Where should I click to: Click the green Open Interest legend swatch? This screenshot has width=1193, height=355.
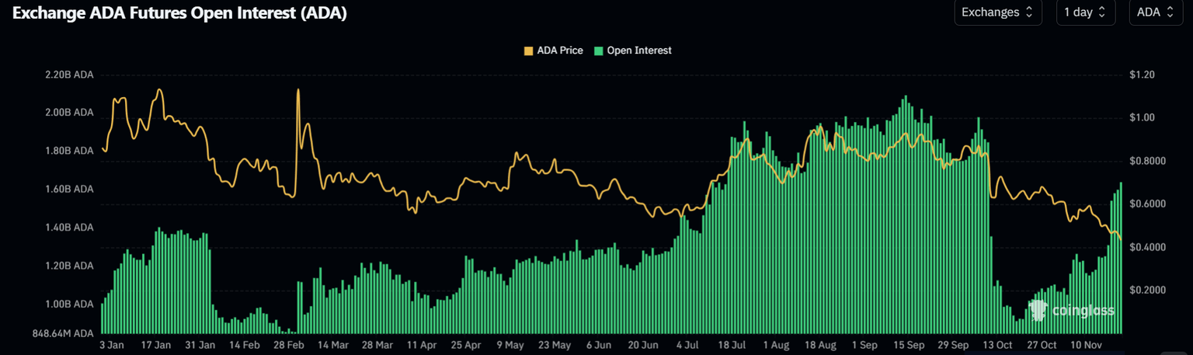599,50
